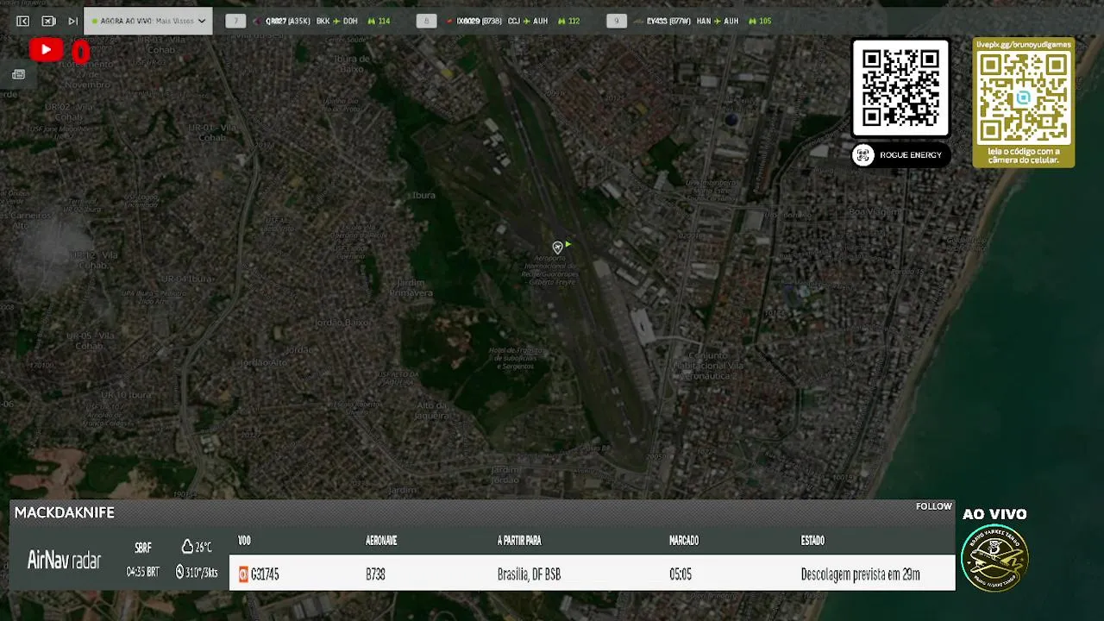Click the Rogue Energy round logo icon

(x=863, y=155)
